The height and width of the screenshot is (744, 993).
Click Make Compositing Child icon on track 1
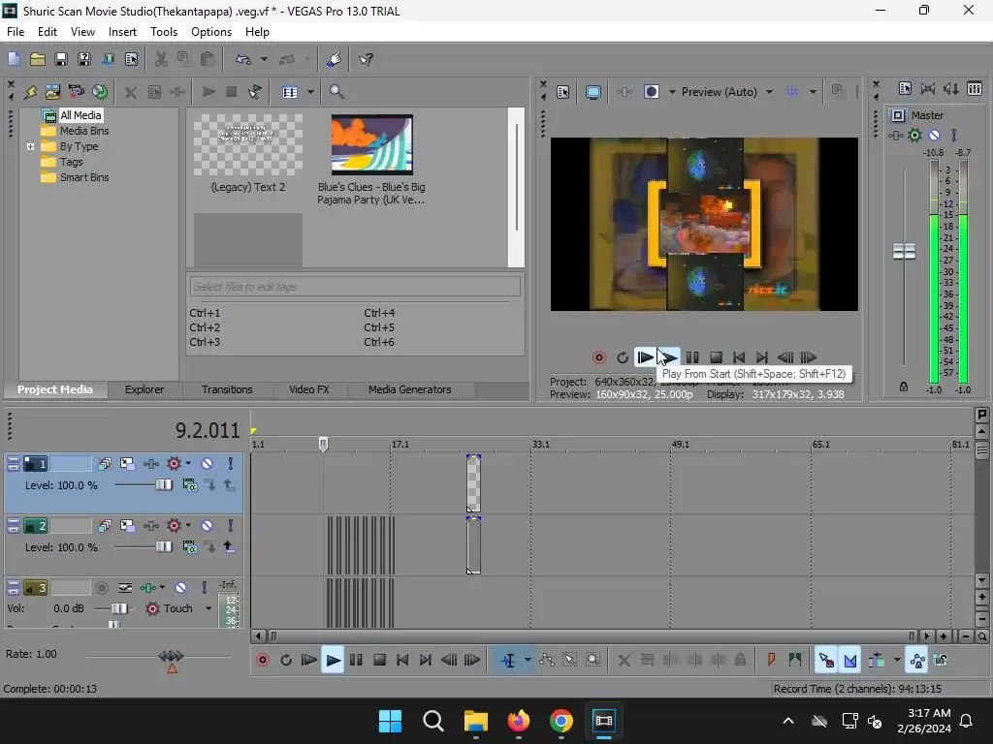[x=210, y=485]
